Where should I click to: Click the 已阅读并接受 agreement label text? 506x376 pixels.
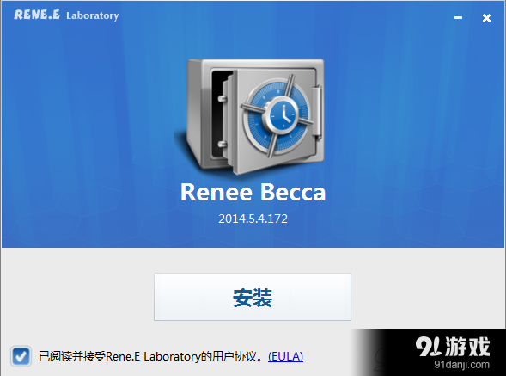pos(72,356)
